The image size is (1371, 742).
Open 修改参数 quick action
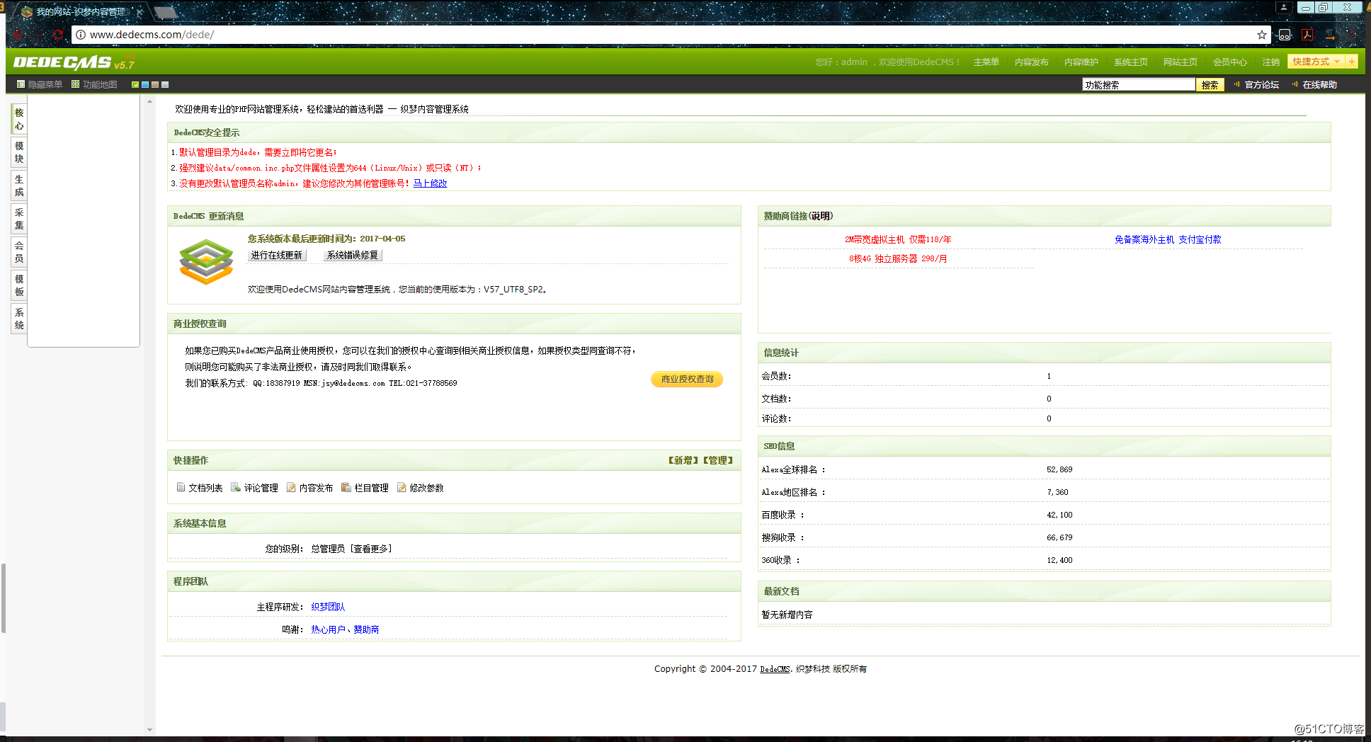[x=421, y=488]
